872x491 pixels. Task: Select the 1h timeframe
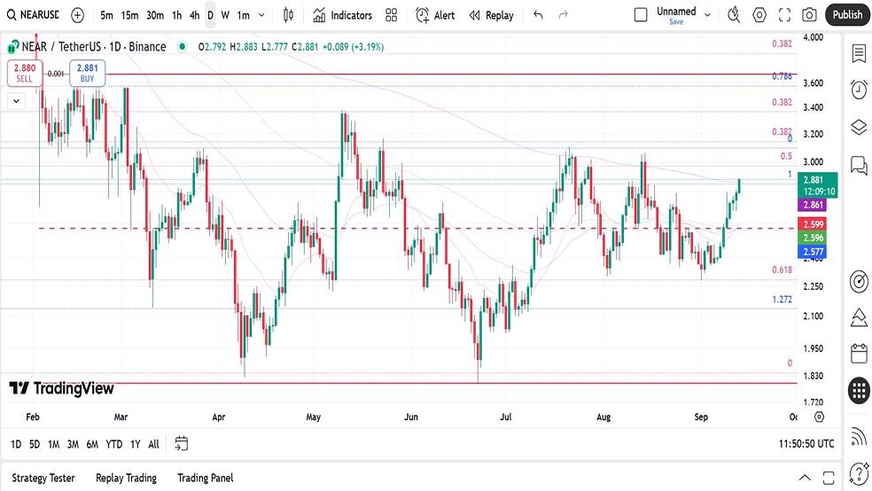[x=177, y=15]
